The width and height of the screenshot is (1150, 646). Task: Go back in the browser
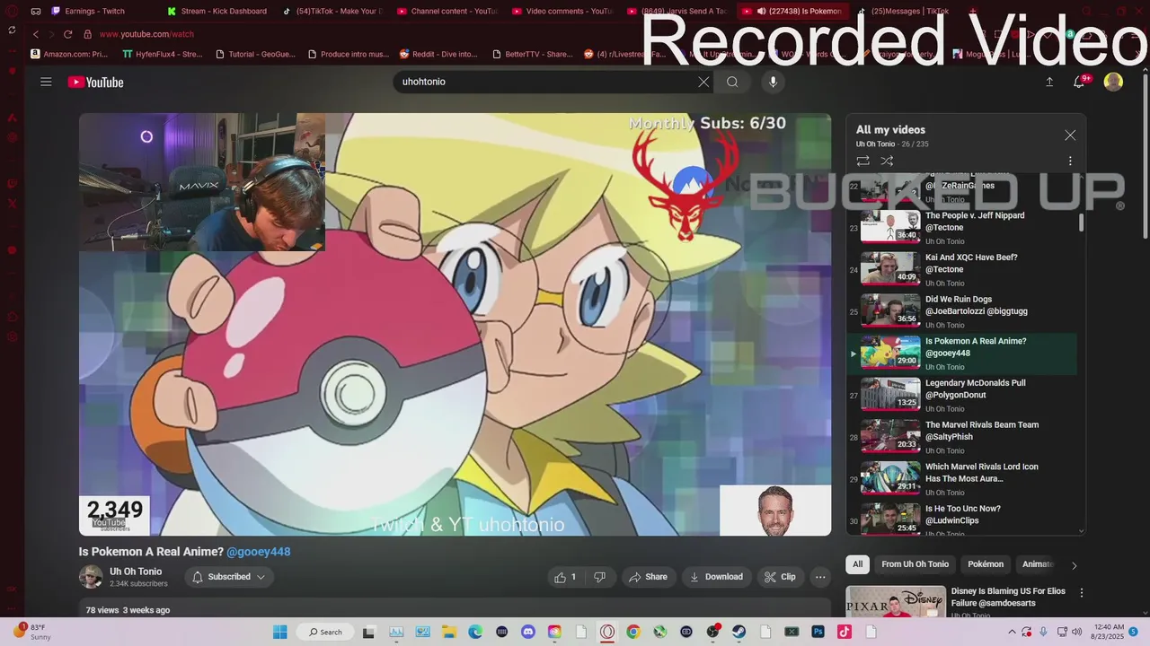pos(36,34)
